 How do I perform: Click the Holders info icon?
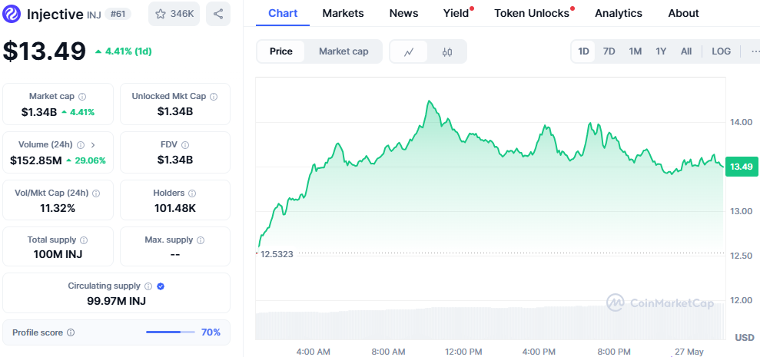click(x=192, y=193)
